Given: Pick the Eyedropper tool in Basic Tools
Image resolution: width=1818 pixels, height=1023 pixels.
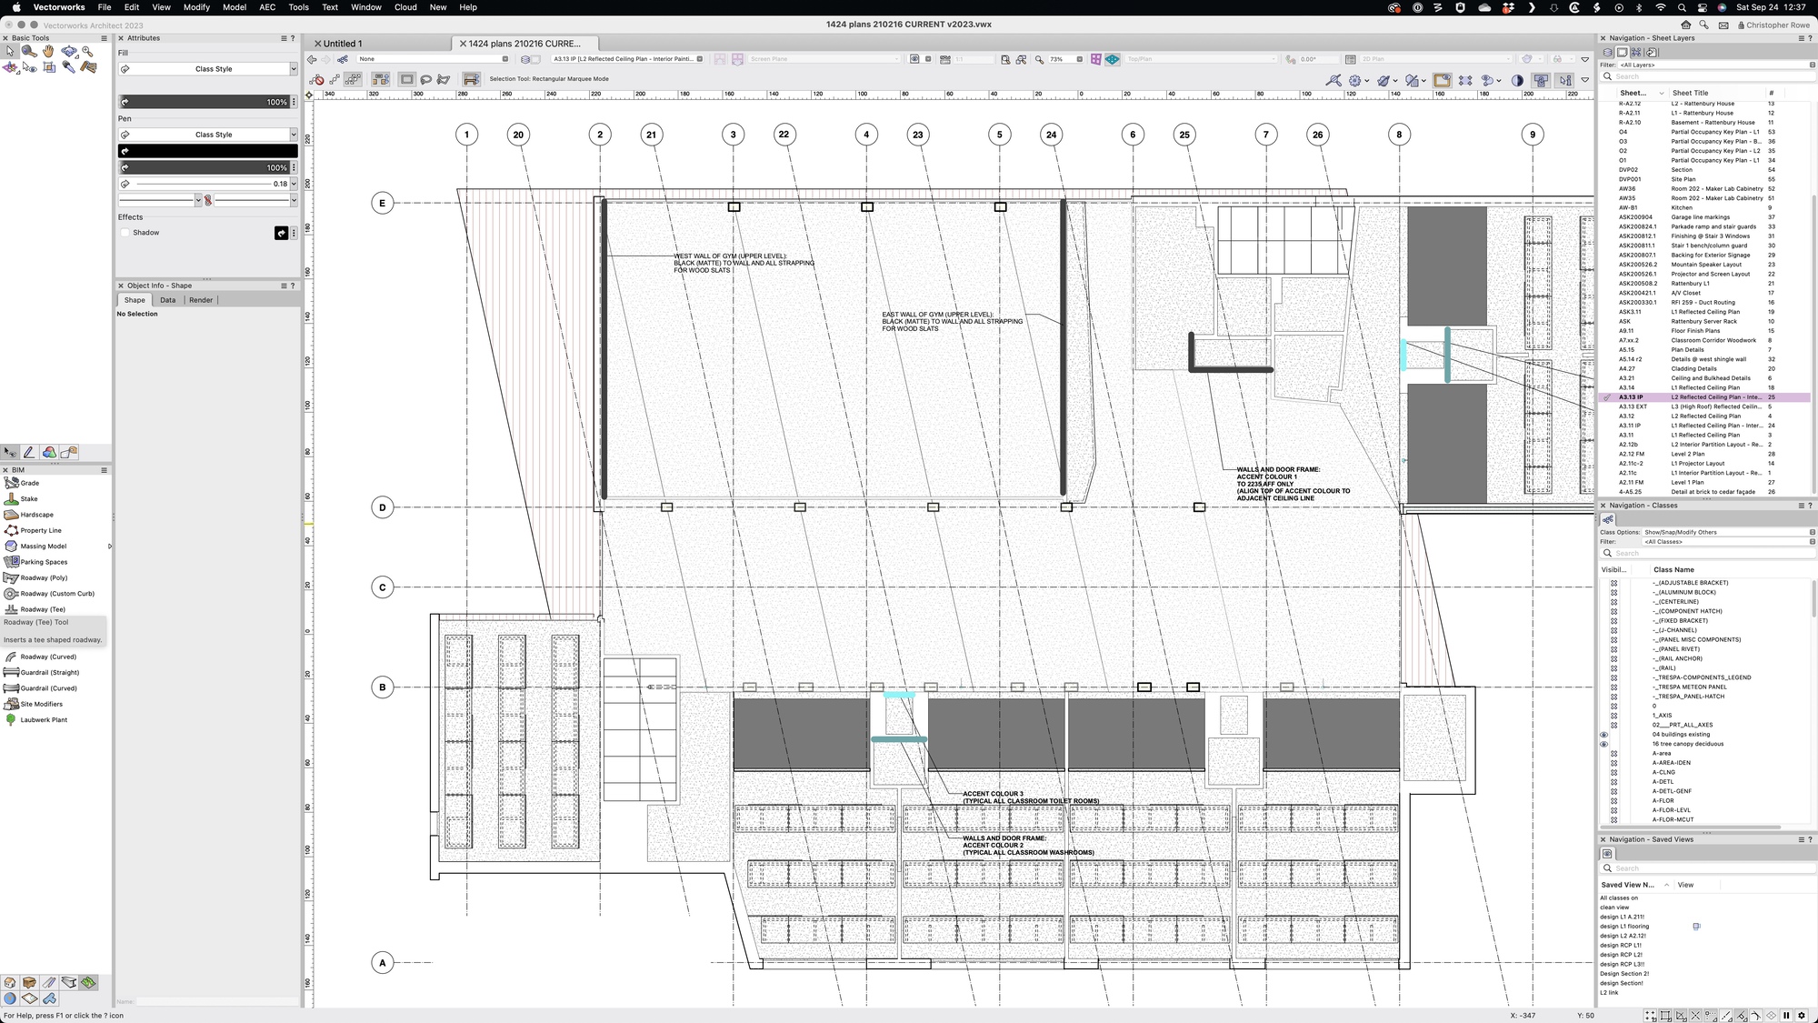Looking at the screenshot, I should (x=68, y=68).
